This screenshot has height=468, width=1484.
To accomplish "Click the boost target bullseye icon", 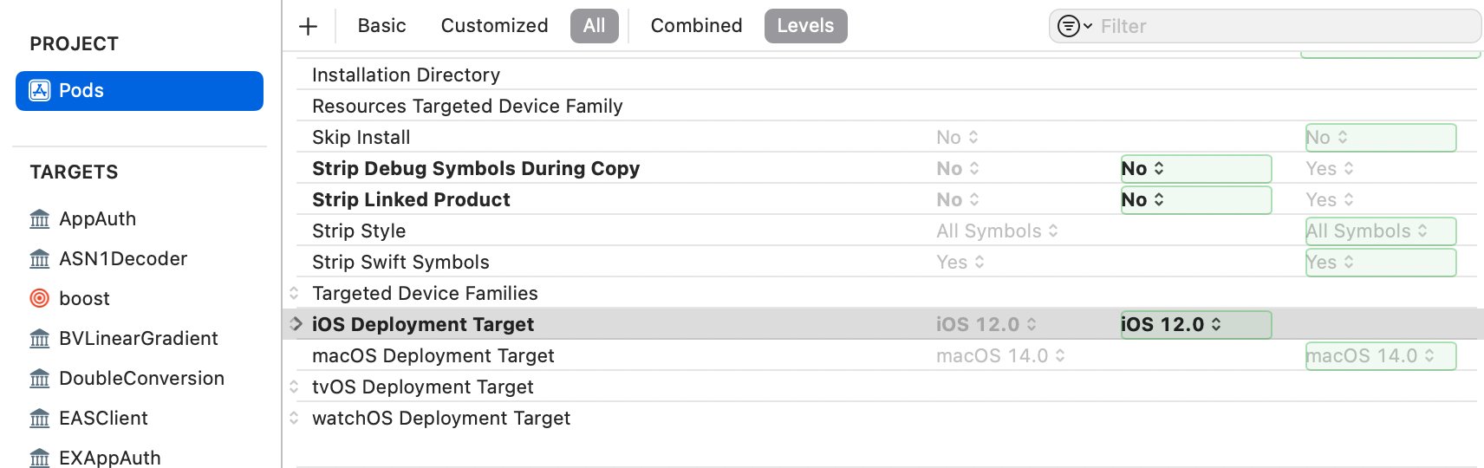I will click(40, 299).
